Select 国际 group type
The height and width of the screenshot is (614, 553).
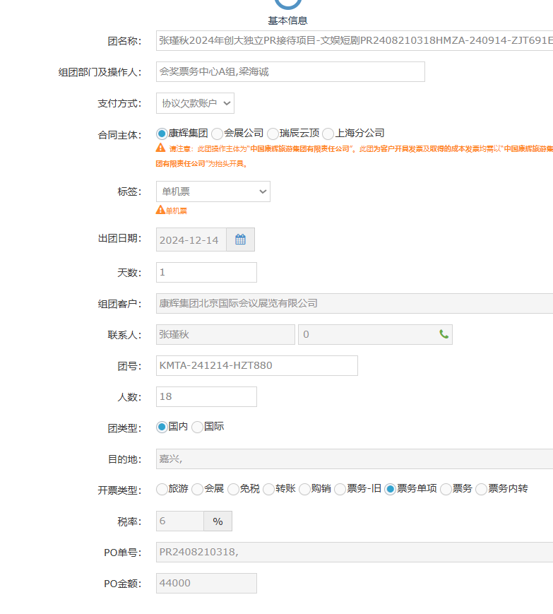pyautogui.click(x=197, y=427)
